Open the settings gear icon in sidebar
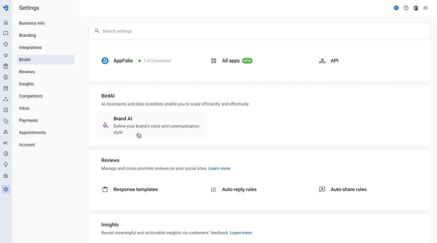Image resolution: width=437 pixels, height=243 pixels. 5,189
